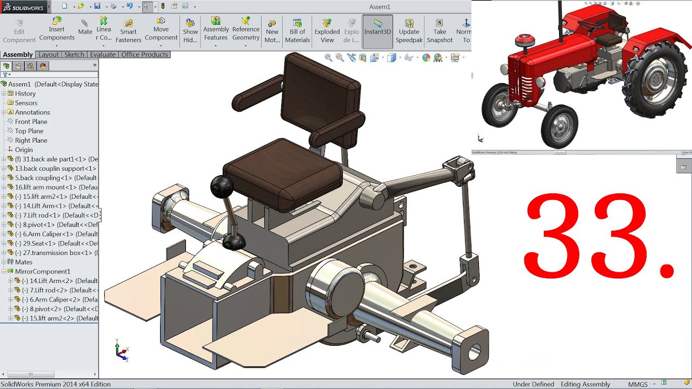Open the Options icon in top toolbar
The height and width of the screenshot is (389, 692).
185,6
